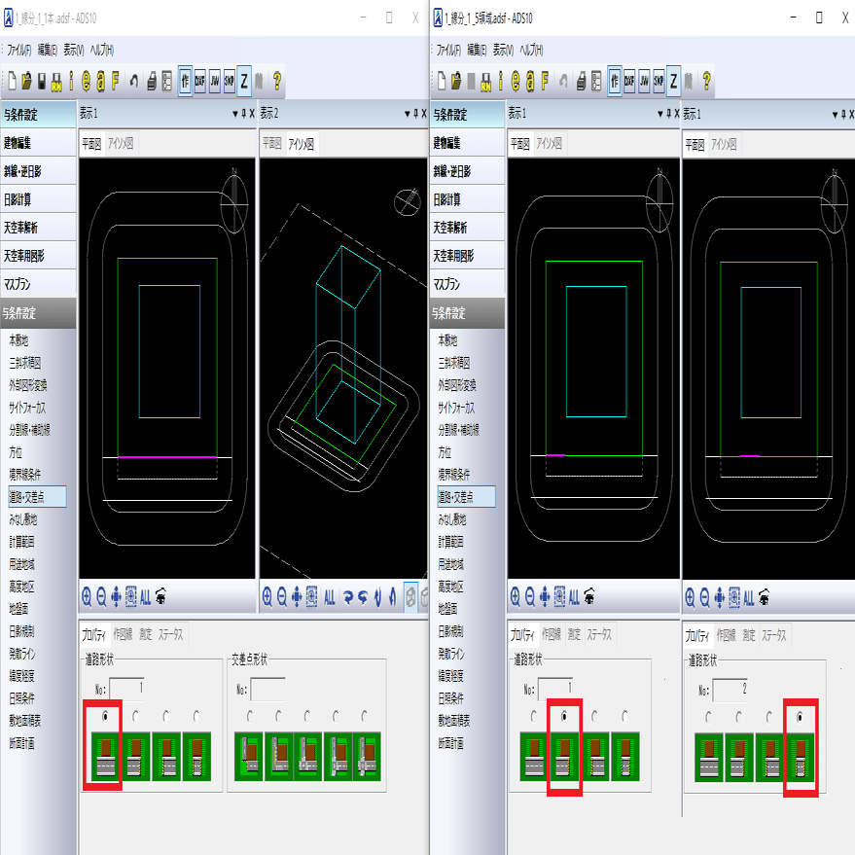The image size is (855, 855).
Task: Select second 道路形状 radio in left window
Action: [x=135, y=716]
